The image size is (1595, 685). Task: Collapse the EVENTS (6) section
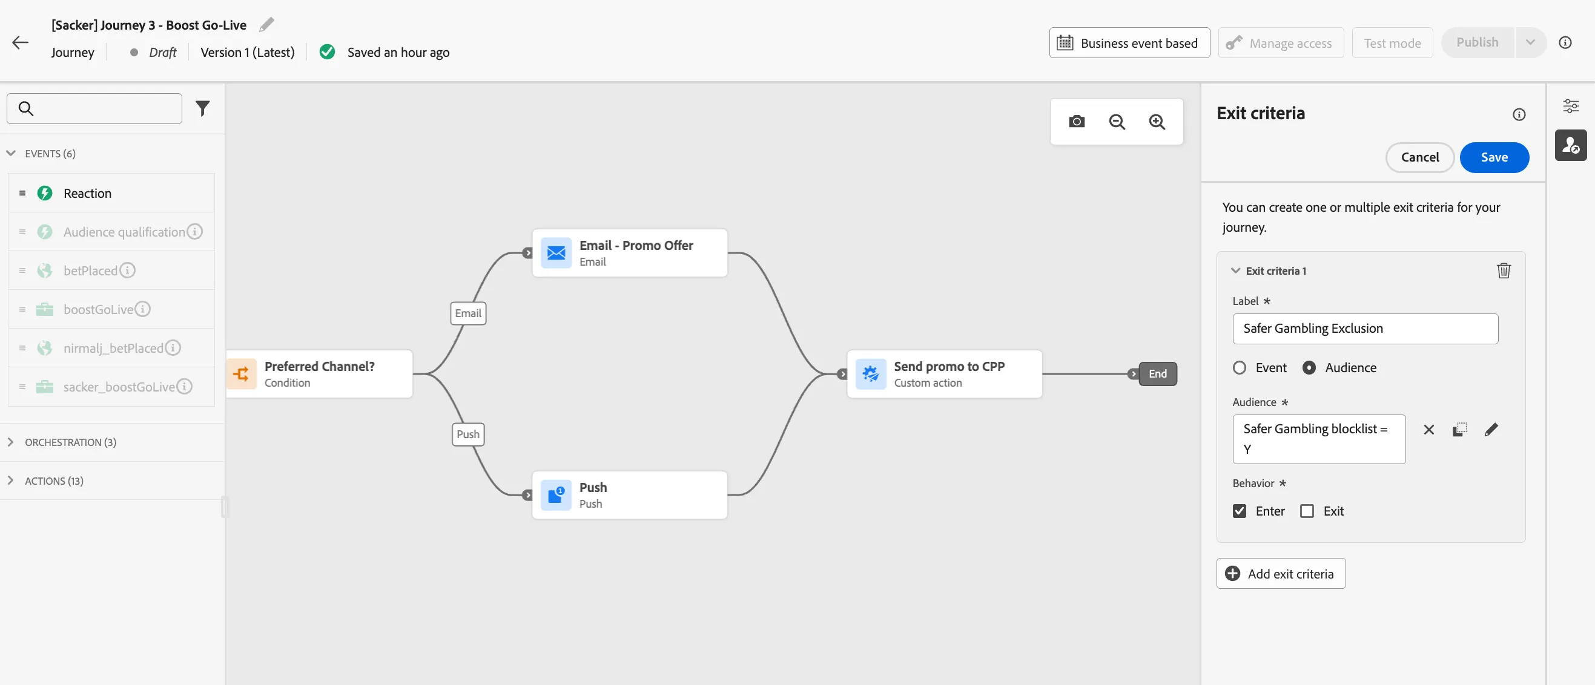pos(11,153)
